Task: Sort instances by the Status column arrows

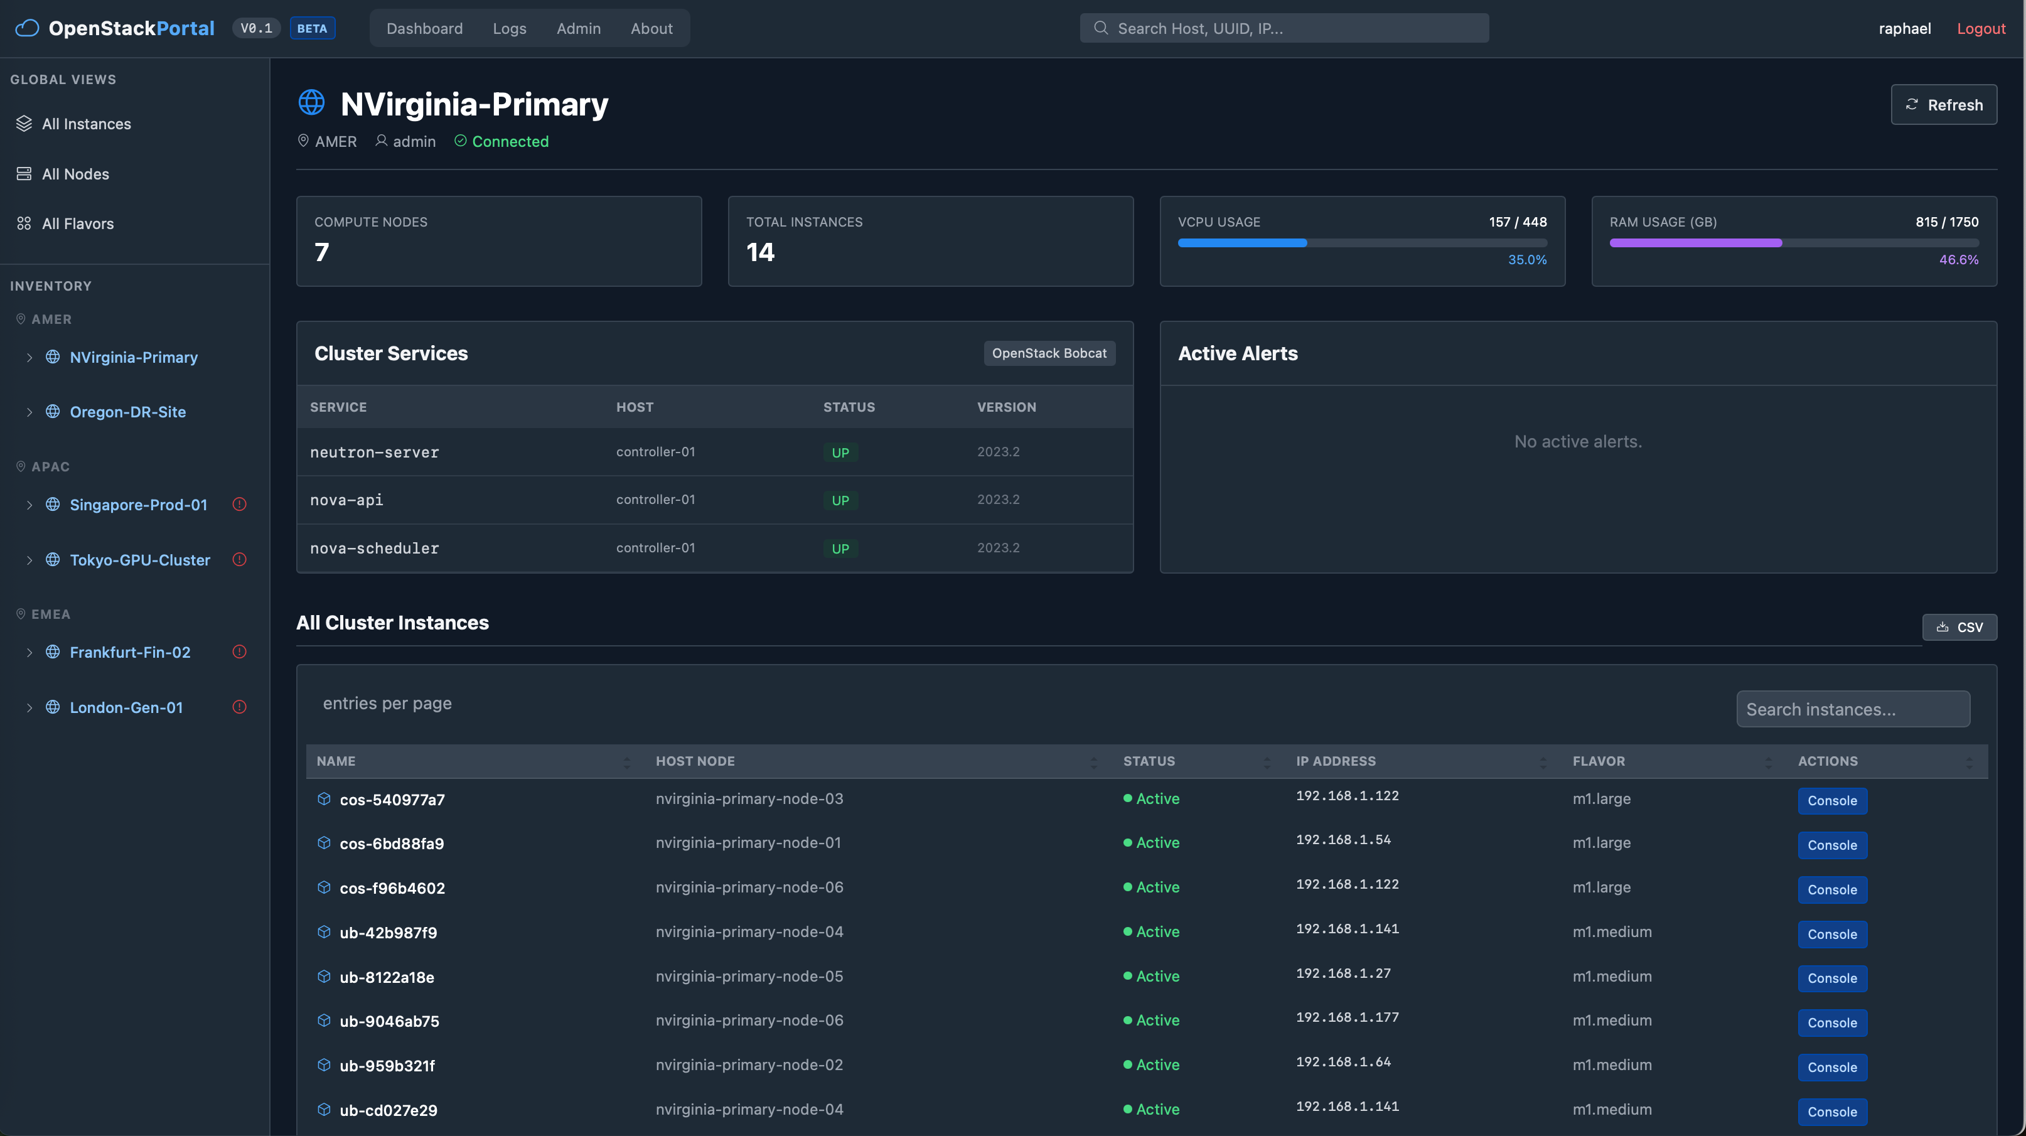Action: [x=1267, y=761]
